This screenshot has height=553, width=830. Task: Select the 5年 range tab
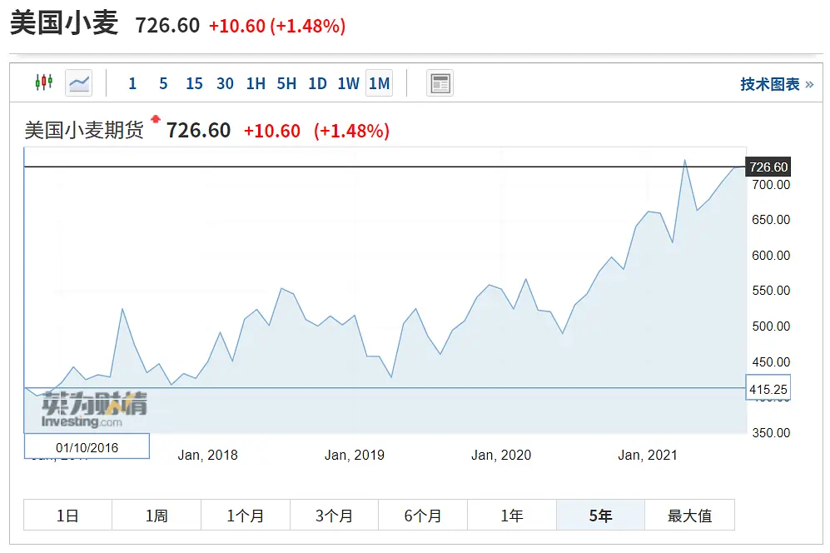point(600,516)
